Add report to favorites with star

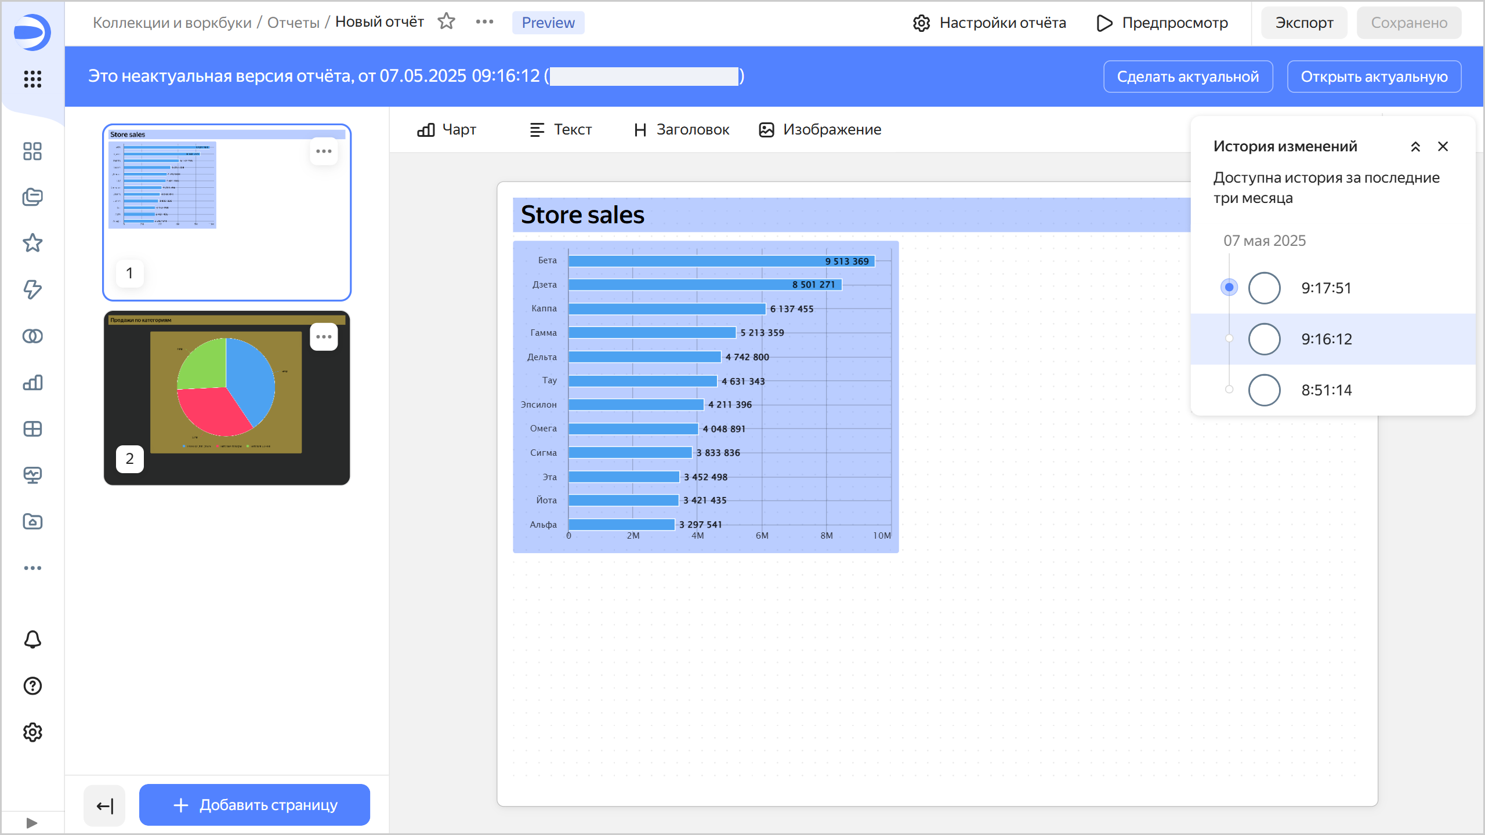(446, 22)
